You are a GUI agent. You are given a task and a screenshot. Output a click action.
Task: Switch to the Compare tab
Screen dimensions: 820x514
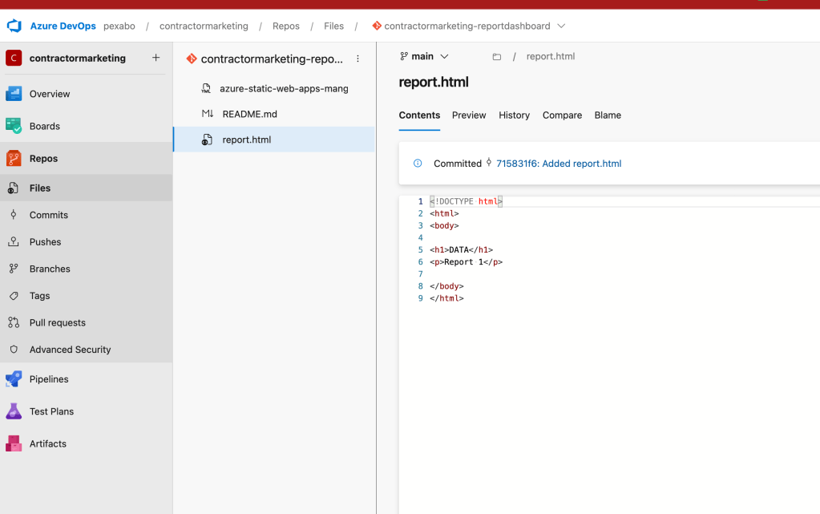coord(562,115)
